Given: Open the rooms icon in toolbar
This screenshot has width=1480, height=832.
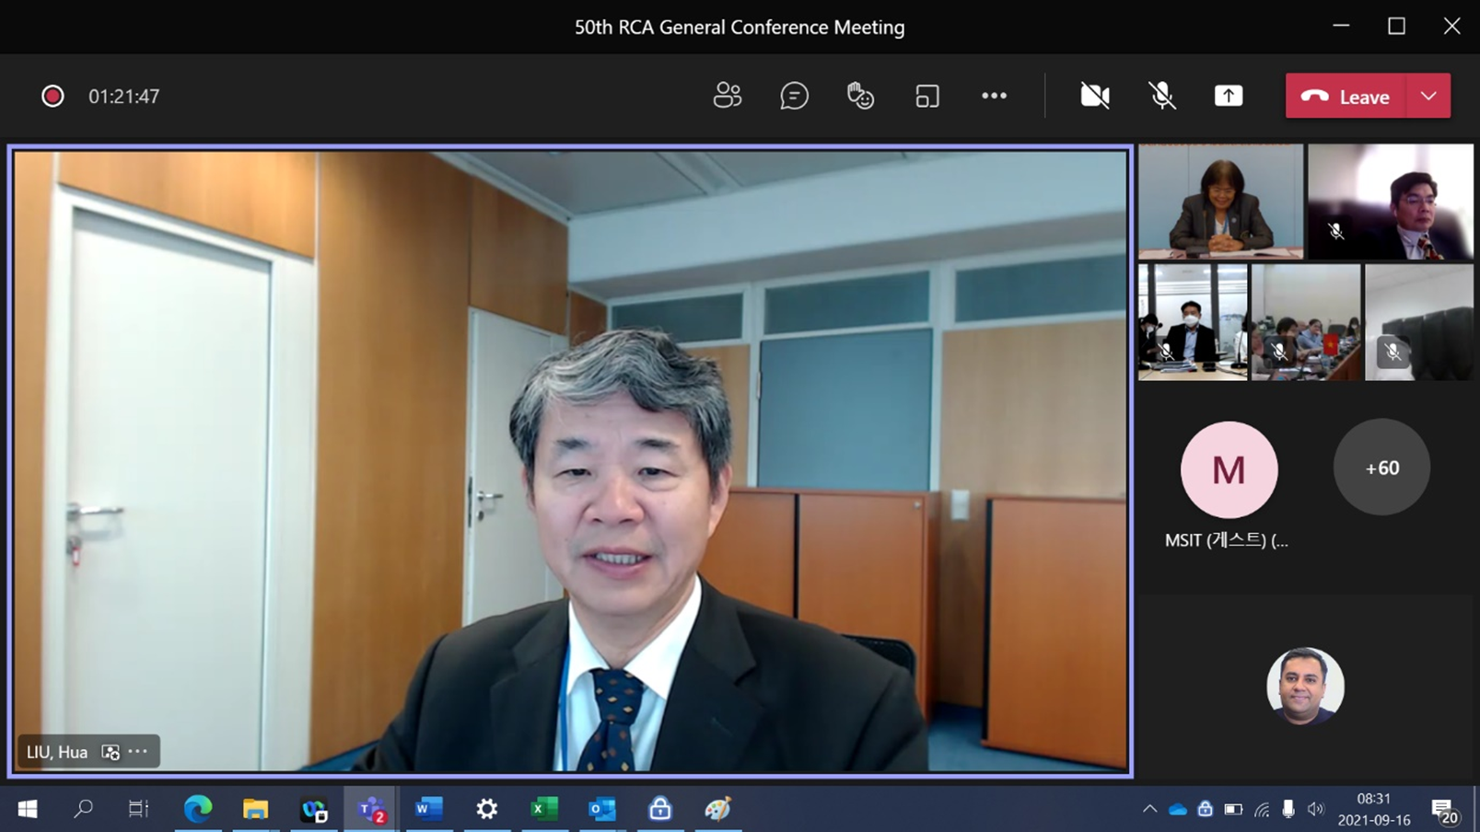Looking at the screenshot, I should [x=926, y=96].
